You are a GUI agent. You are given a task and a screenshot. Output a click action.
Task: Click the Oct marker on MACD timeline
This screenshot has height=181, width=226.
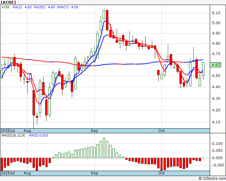click(x=161, y=173)
